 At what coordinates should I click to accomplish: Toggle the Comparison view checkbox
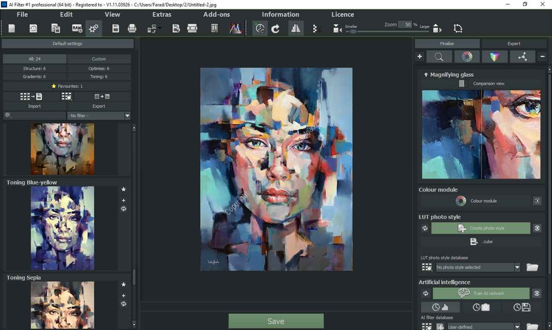tap(461, 83)
